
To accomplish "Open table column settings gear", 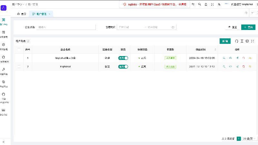I will (247, 41).
